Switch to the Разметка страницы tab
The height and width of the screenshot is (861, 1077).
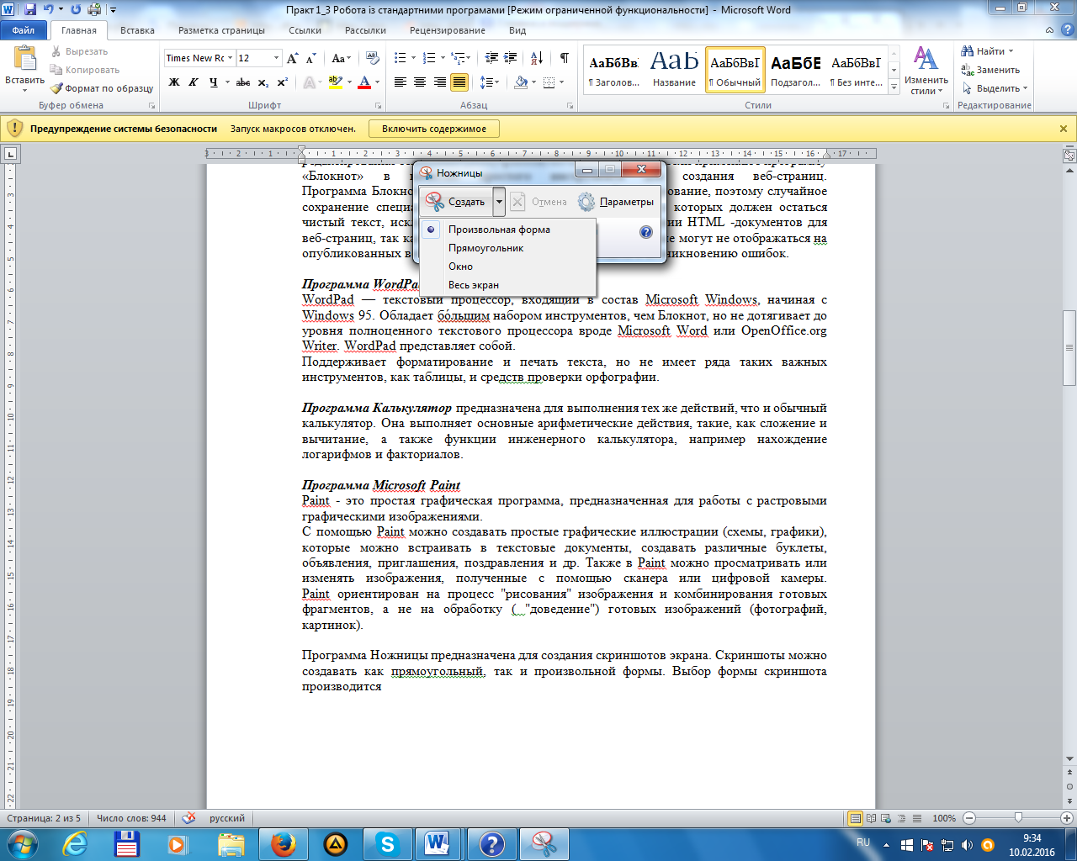tap(221, 30)
